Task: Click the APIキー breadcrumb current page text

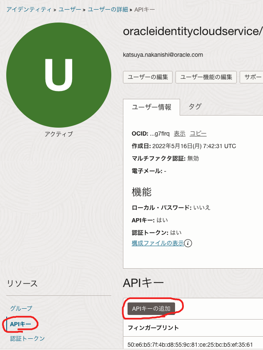Action: (145, 10)
